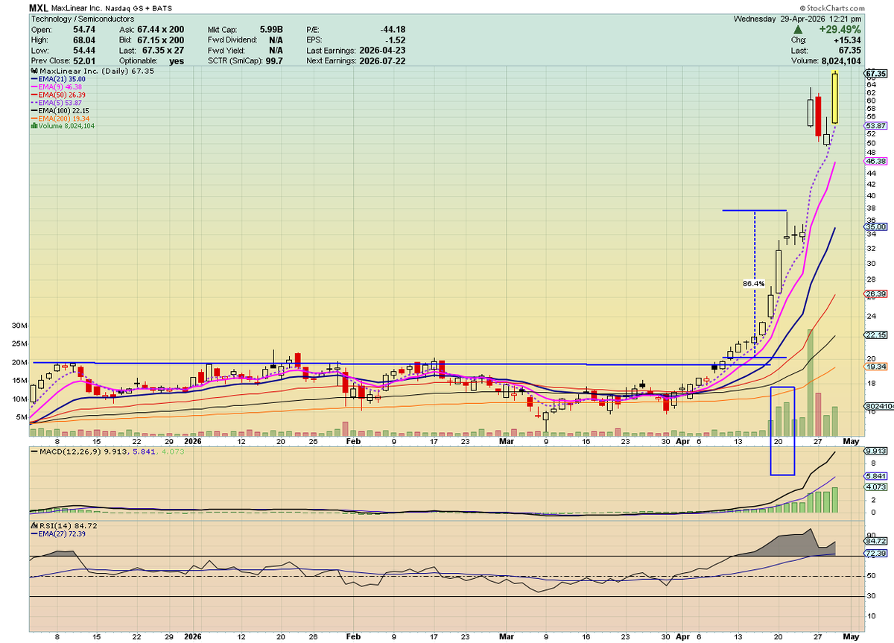Click the Optionable value "yes"
This screenshot has height=643, width=894.
[x=177, y=60]
